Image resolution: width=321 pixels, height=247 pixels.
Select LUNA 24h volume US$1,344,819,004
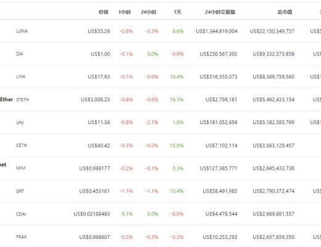217,31
